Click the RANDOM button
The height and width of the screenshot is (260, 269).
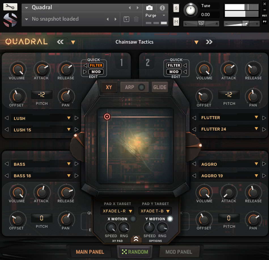(x=135, y=252)
